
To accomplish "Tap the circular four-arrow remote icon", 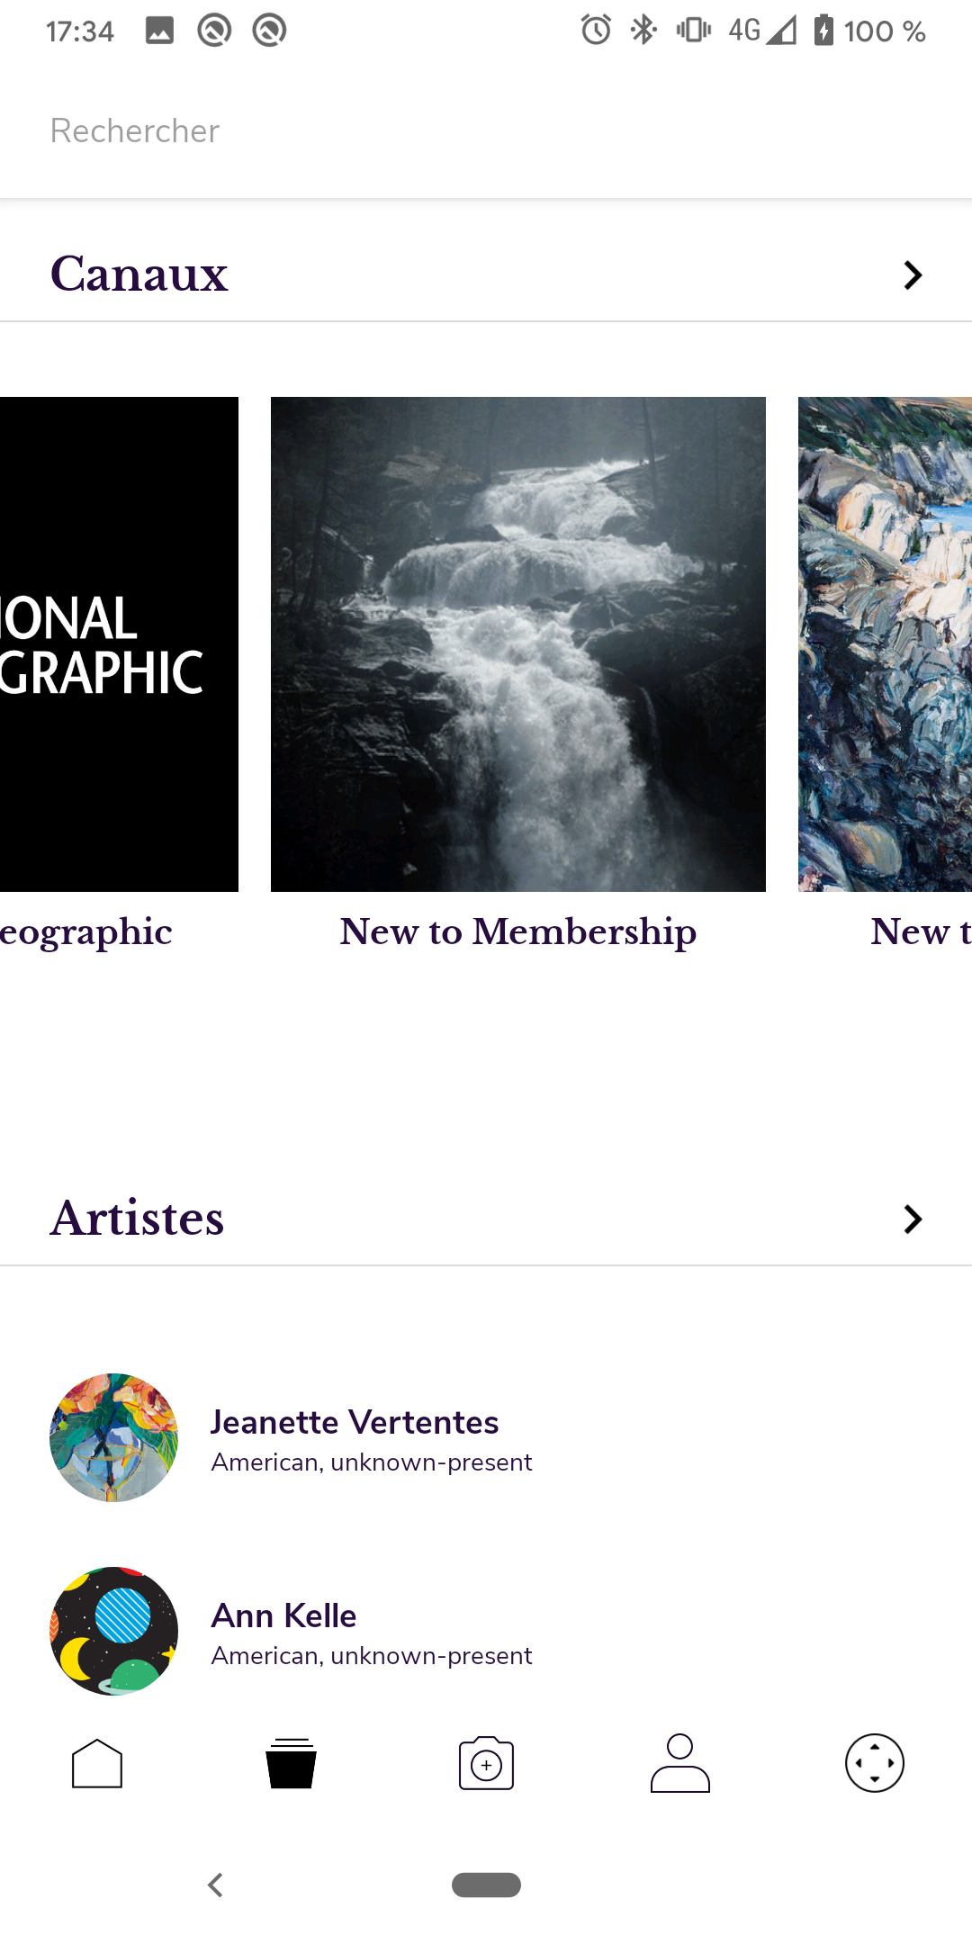I will pos(875,1763).
